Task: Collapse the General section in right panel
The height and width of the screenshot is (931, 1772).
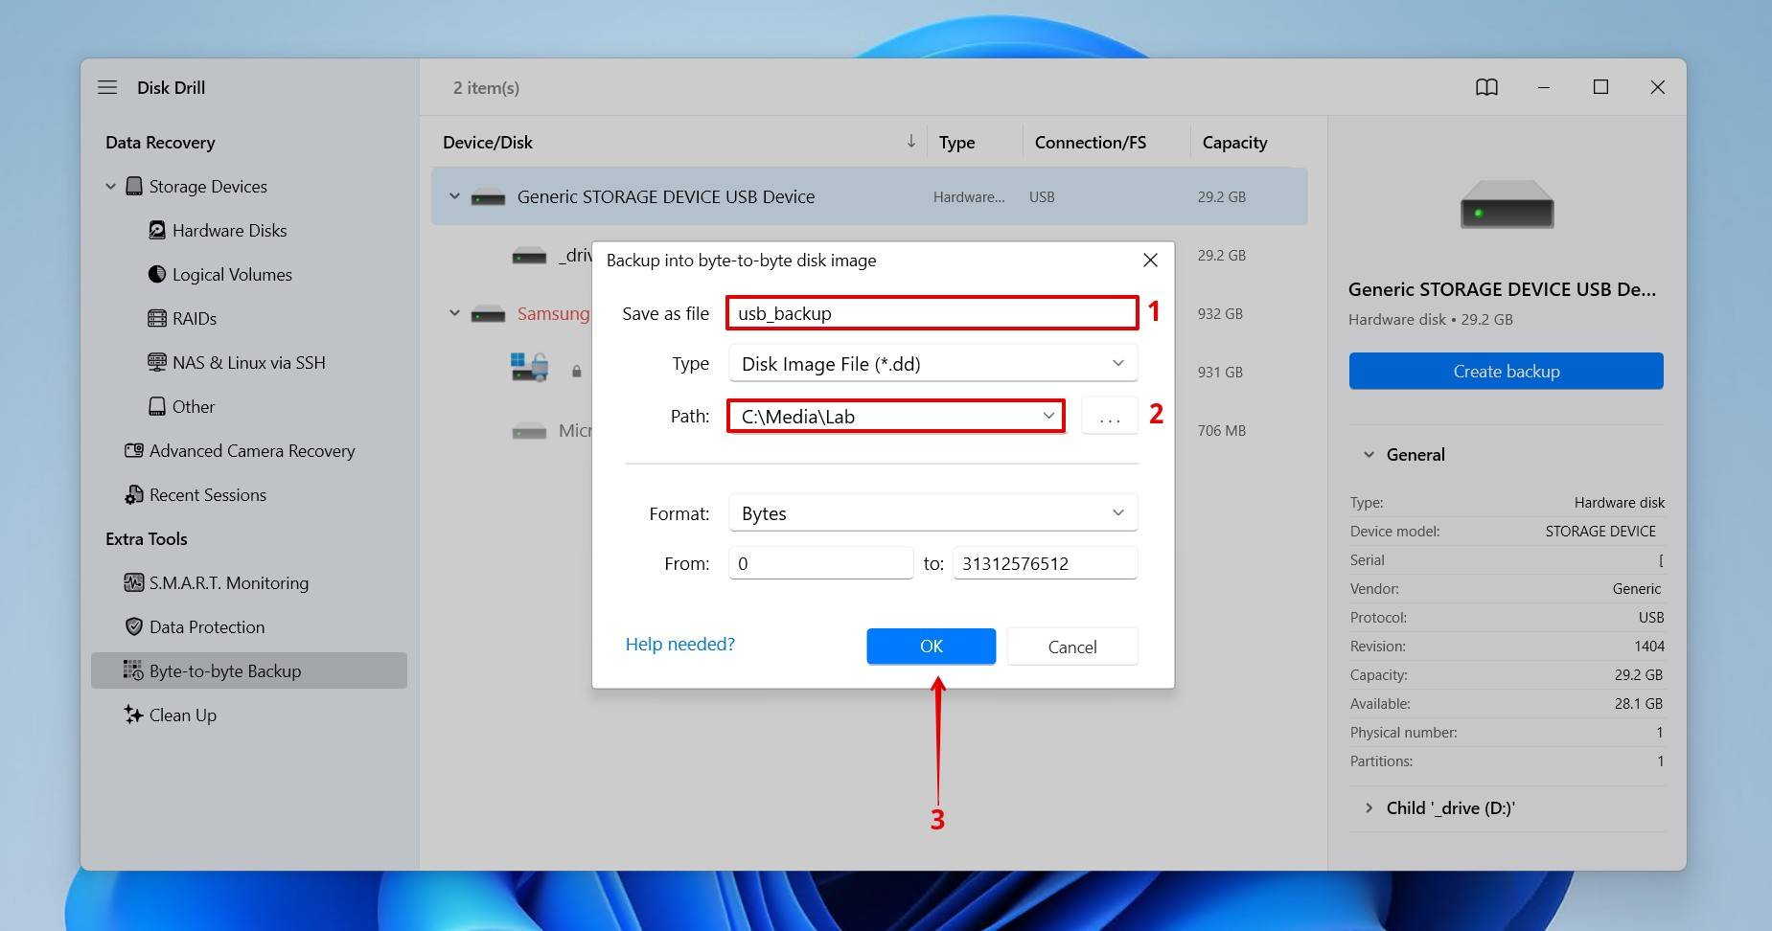Action: pyautogui.click(x=1369, y=454)
